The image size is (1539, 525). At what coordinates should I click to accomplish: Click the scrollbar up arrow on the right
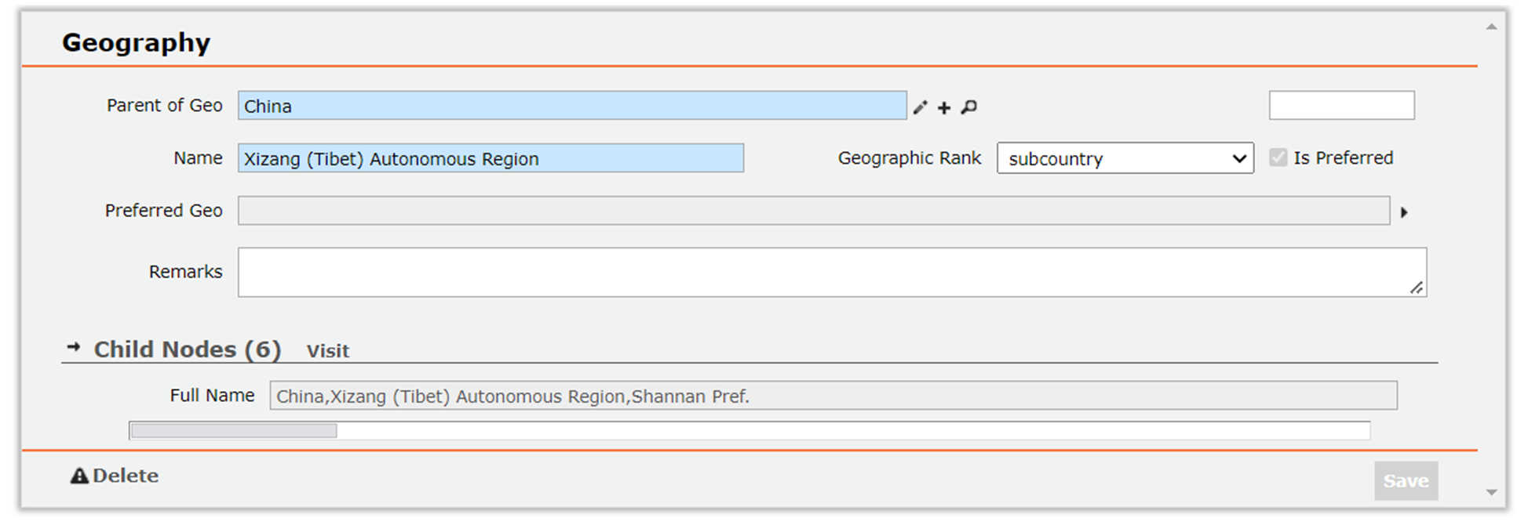point(1492,26)
